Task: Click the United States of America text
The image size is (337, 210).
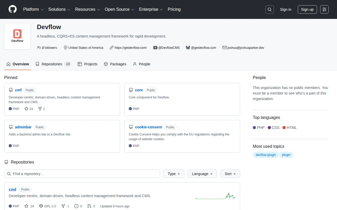Action: tap(86, 48)
